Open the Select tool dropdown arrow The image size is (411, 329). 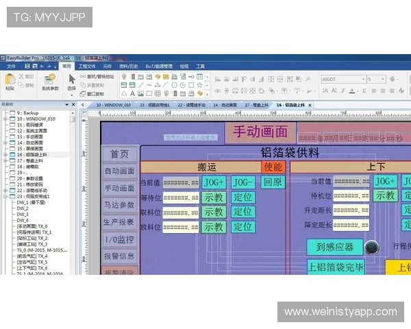tap(72, 95)
